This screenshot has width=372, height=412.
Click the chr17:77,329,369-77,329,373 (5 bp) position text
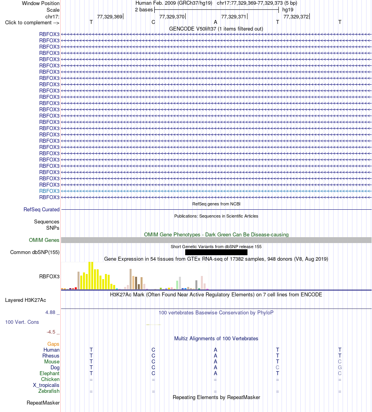point(257,3)
